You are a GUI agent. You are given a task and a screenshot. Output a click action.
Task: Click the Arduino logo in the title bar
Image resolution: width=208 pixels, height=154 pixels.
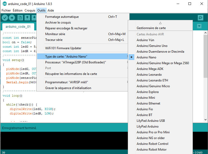point(4,4)
